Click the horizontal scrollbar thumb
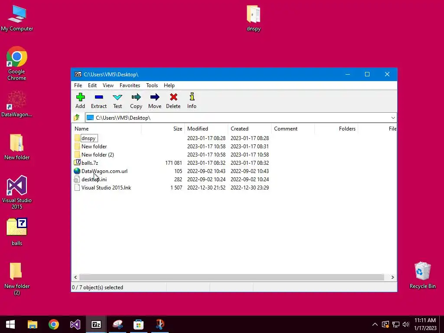Screen dimensions: 444x333 [232, 277]
